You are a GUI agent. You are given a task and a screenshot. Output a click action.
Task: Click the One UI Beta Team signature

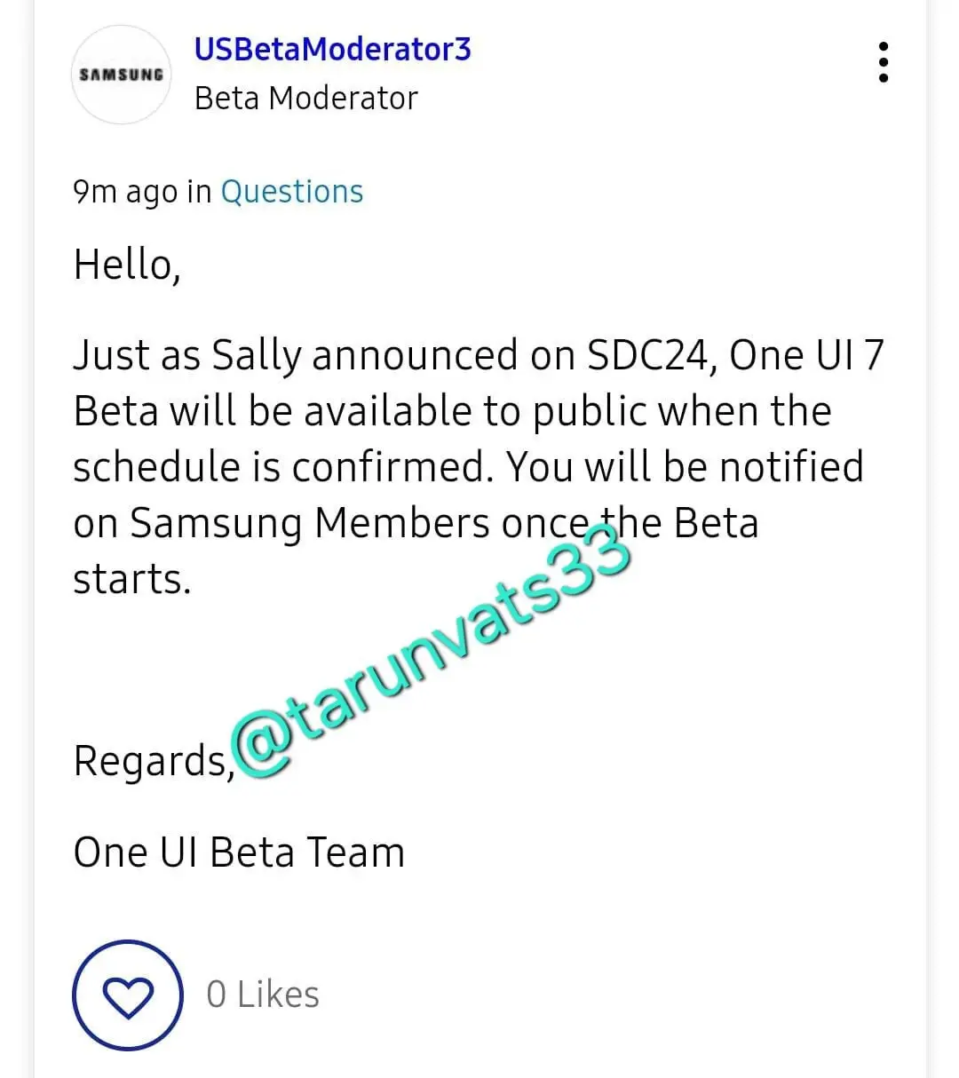pos(239,852)
